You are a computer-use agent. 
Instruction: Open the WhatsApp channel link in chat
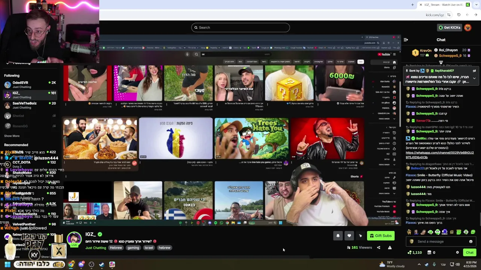[x=440, y=155]
